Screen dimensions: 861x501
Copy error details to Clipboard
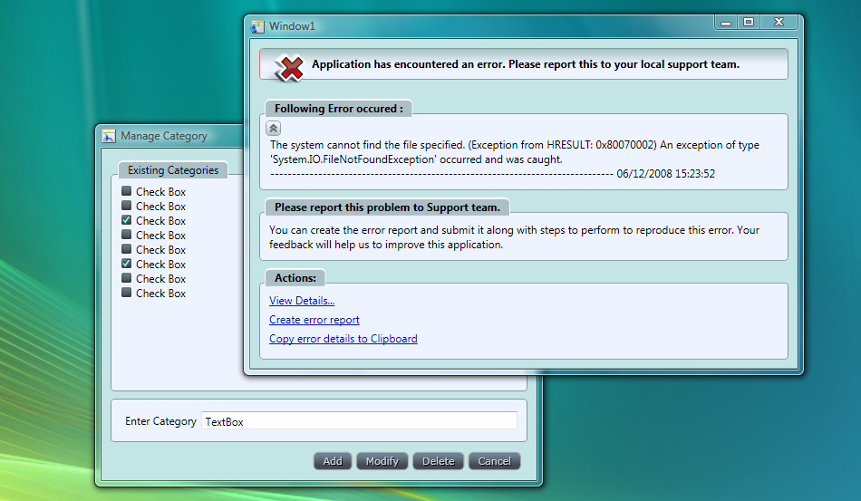(343, 339)
